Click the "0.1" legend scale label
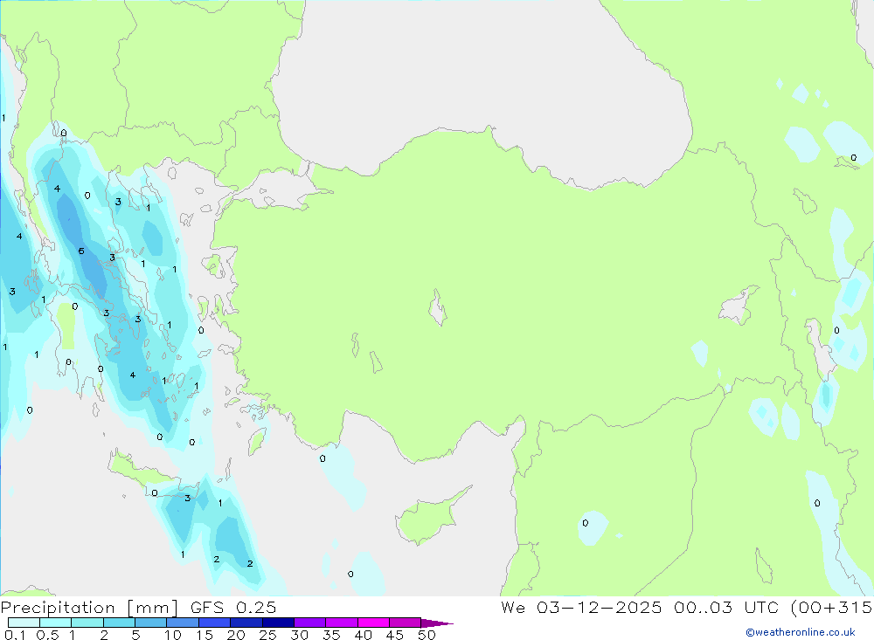The width and height of the screenshot is (874, 640). click(x=15, y=635)
